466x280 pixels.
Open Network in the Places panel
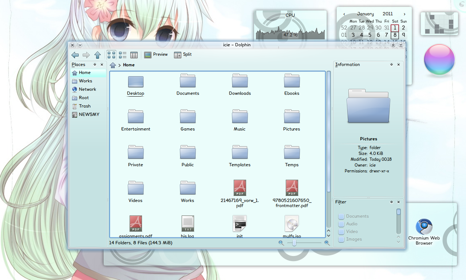click(88, 89)
